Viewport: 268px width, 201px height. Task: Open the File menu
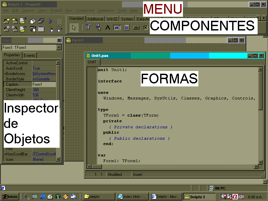(x=6, y=11)
